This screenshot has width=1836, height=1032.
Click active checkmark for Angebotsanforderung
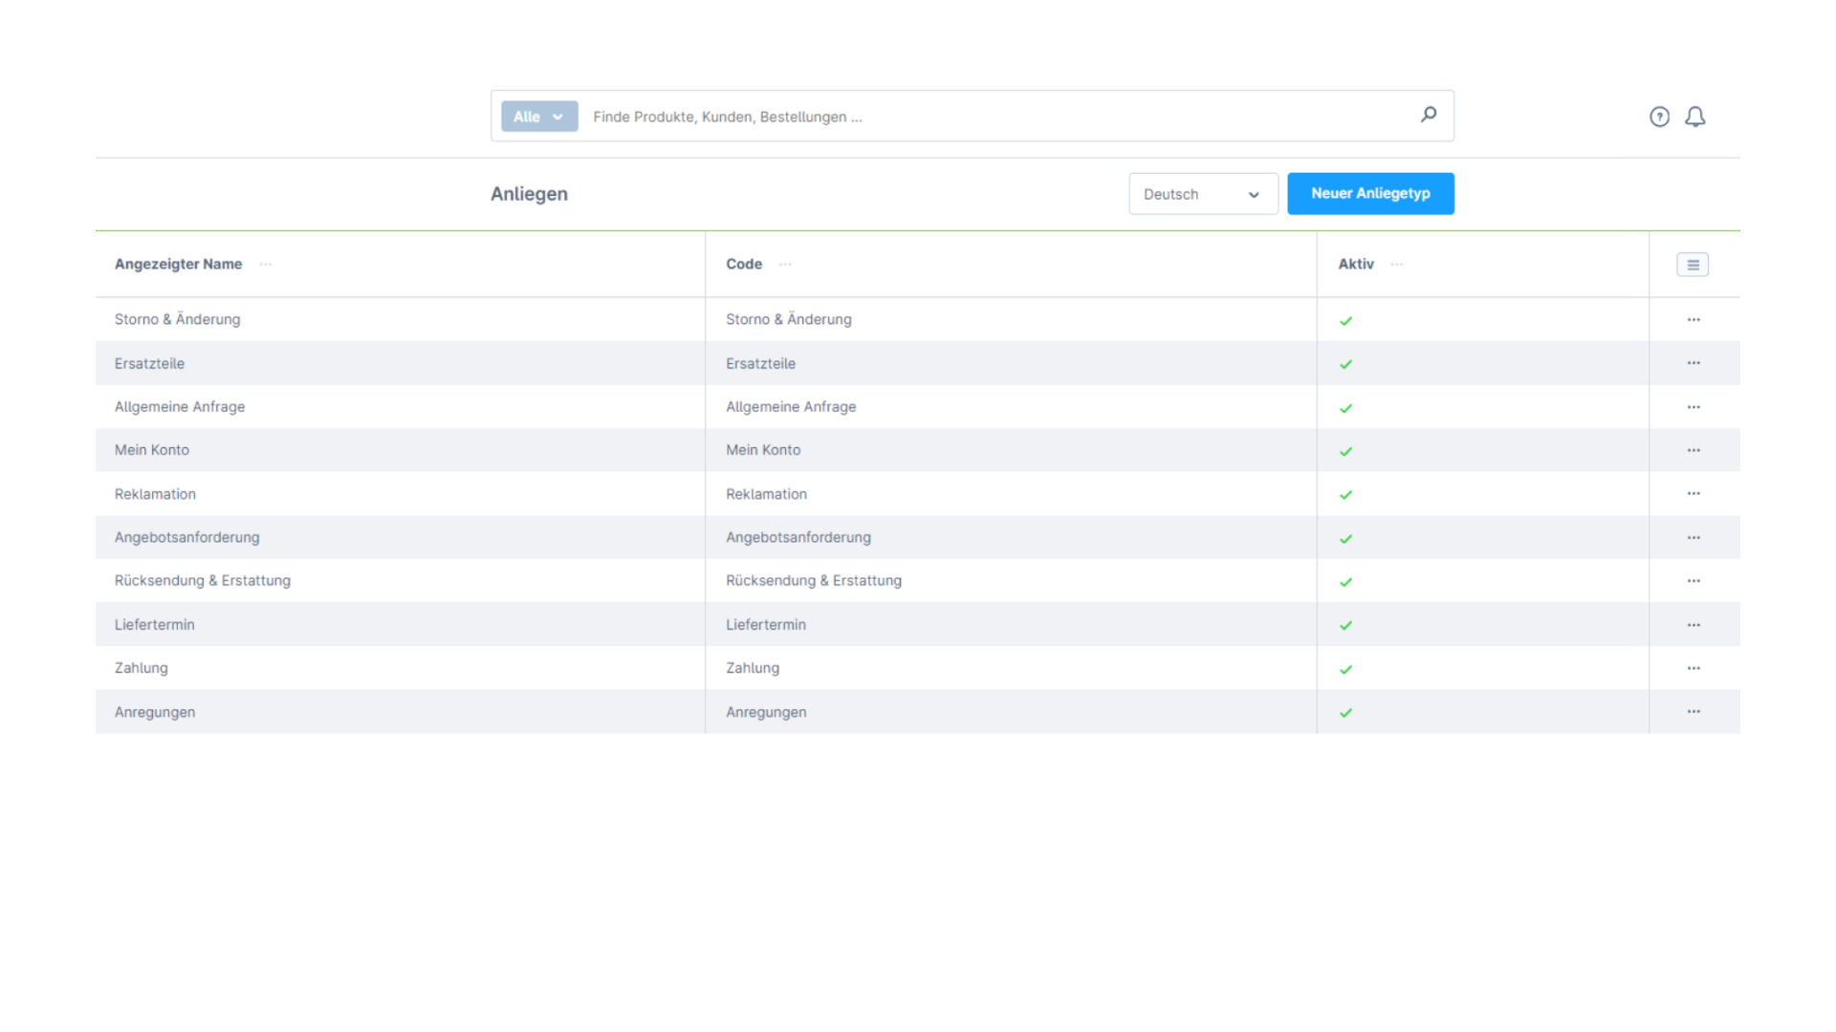tap(1345, 539)
